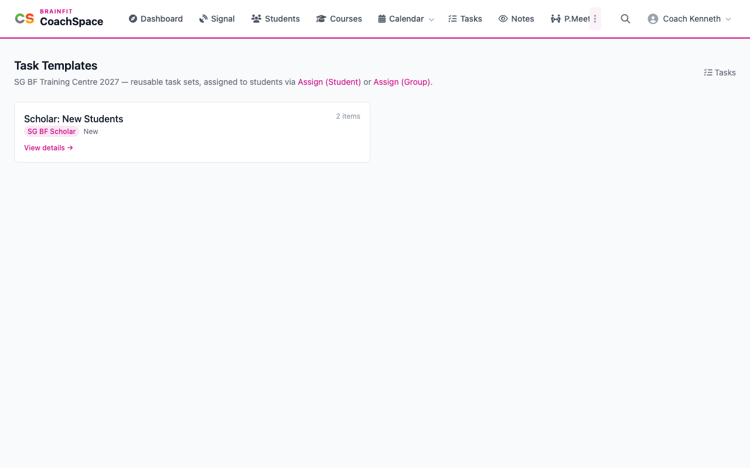Open the Dashboard nav item
750x468 pixels.
click(x=156, y=19)
